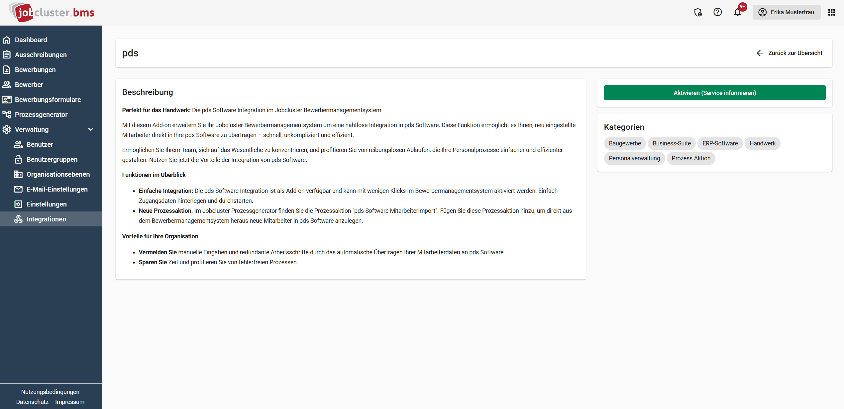Screen dimensions: 844x409
Task: Click the Integrationen webhook icon
Action: click(18, 219)
